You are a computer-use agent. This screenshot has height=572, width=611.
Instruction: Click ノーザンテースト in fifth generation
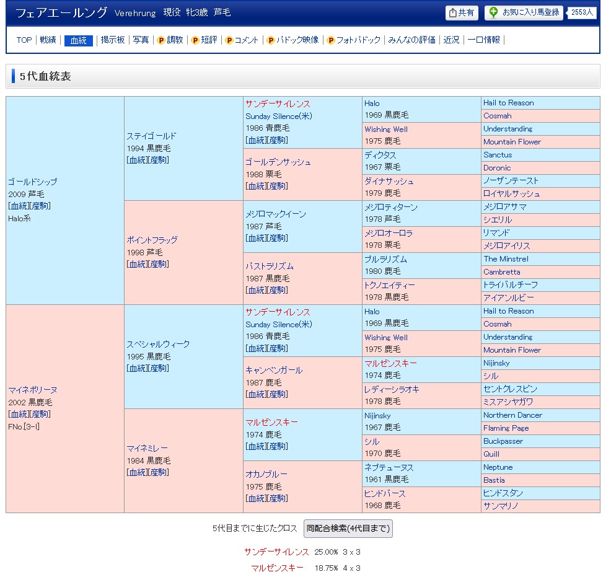pos(511,181)
